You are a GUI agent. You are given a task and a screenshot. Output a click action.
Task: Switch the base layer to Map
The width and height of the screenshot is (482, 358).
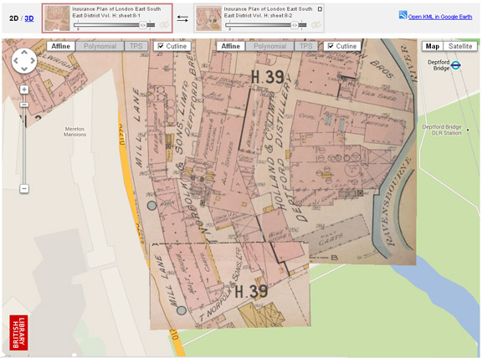coord(433,46)
